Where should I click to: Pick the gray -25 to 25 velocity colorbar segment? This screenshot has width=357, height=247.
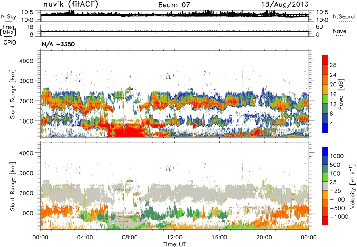click(x=325, y=186)
